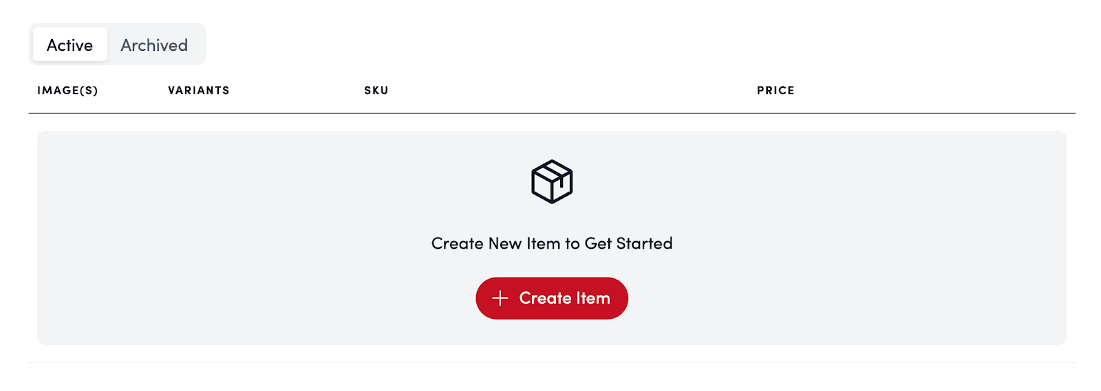The height and width of the screenshot is (391, 1101).
Task: Select the Active tab
Action: click(70, 45)
